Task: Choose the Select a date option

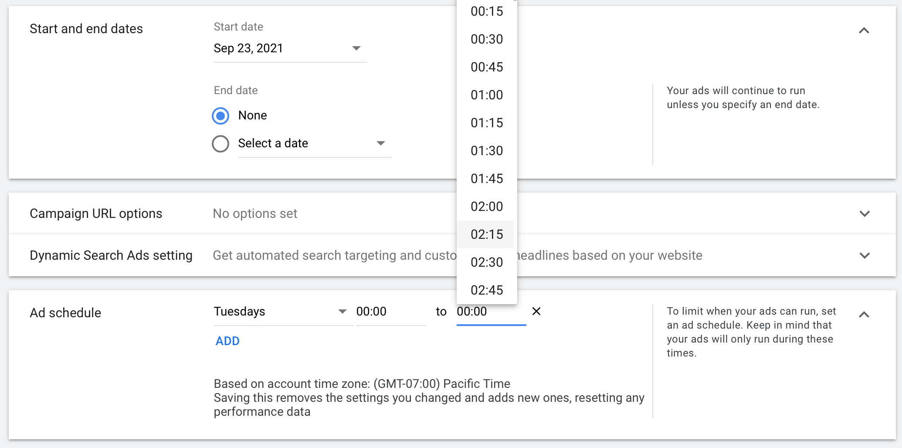Action: click(x=220, y=143)
